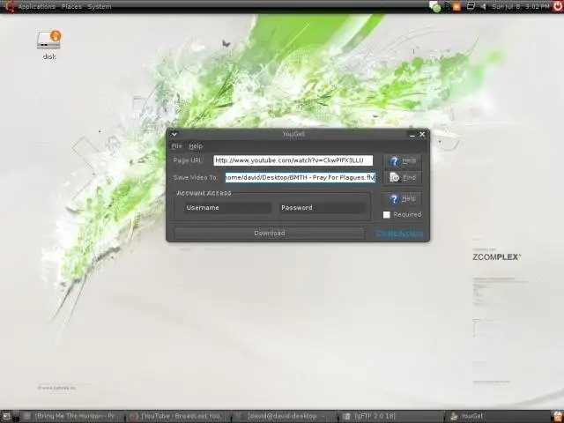Click the Help button in Account Access
This screenshot has height=423, width=564.
click(402, 198)
